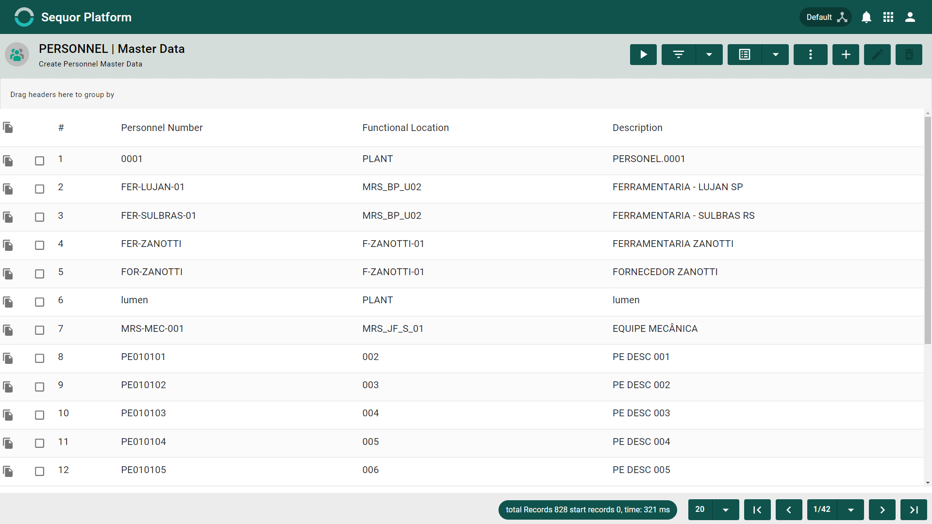The height and width of the screenshot is (524, 932).
Task: Copy the FER-ZANOTTI row
Action: [8, 245]
